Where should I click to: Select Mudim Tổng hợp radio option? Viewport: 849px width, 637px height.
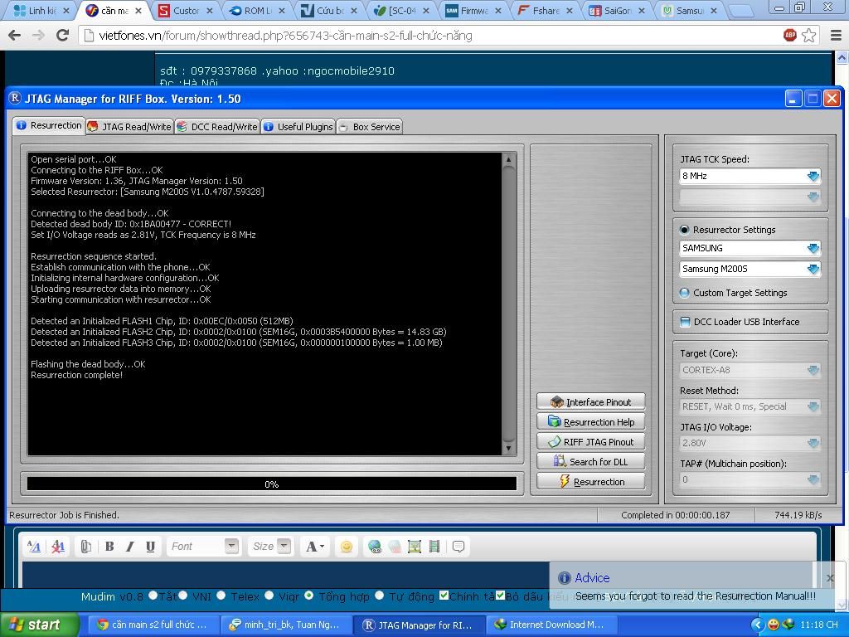point(308,596)
